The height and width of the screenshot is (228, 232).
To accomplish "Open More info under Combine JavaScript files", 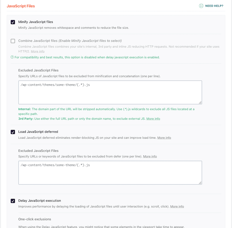I will 38,51.
